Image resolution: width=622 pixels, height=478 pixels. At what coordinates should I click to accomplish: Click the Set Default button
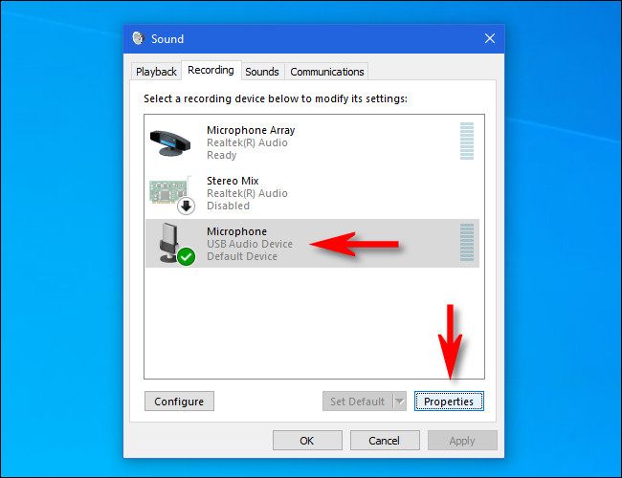tap(358, 402)
